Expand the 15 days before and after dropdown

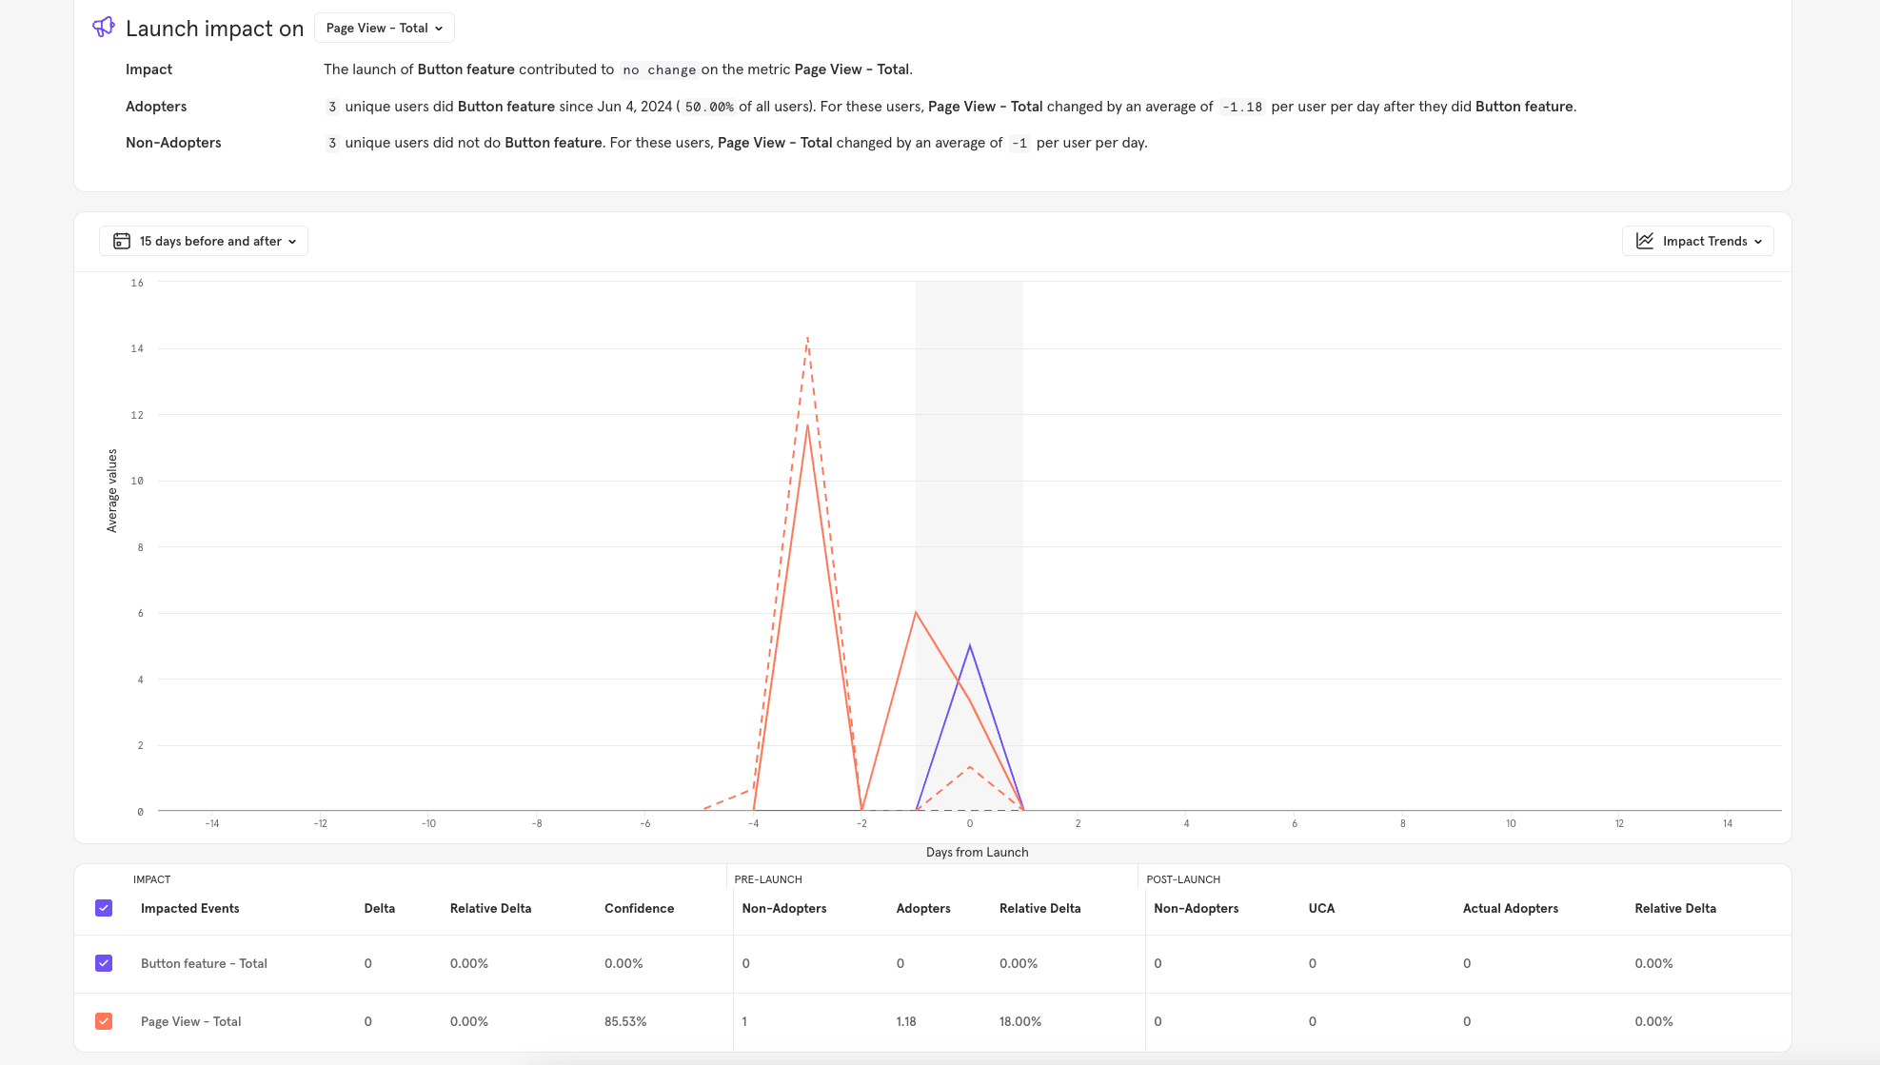pyautogui.click(x=204, y=241)
